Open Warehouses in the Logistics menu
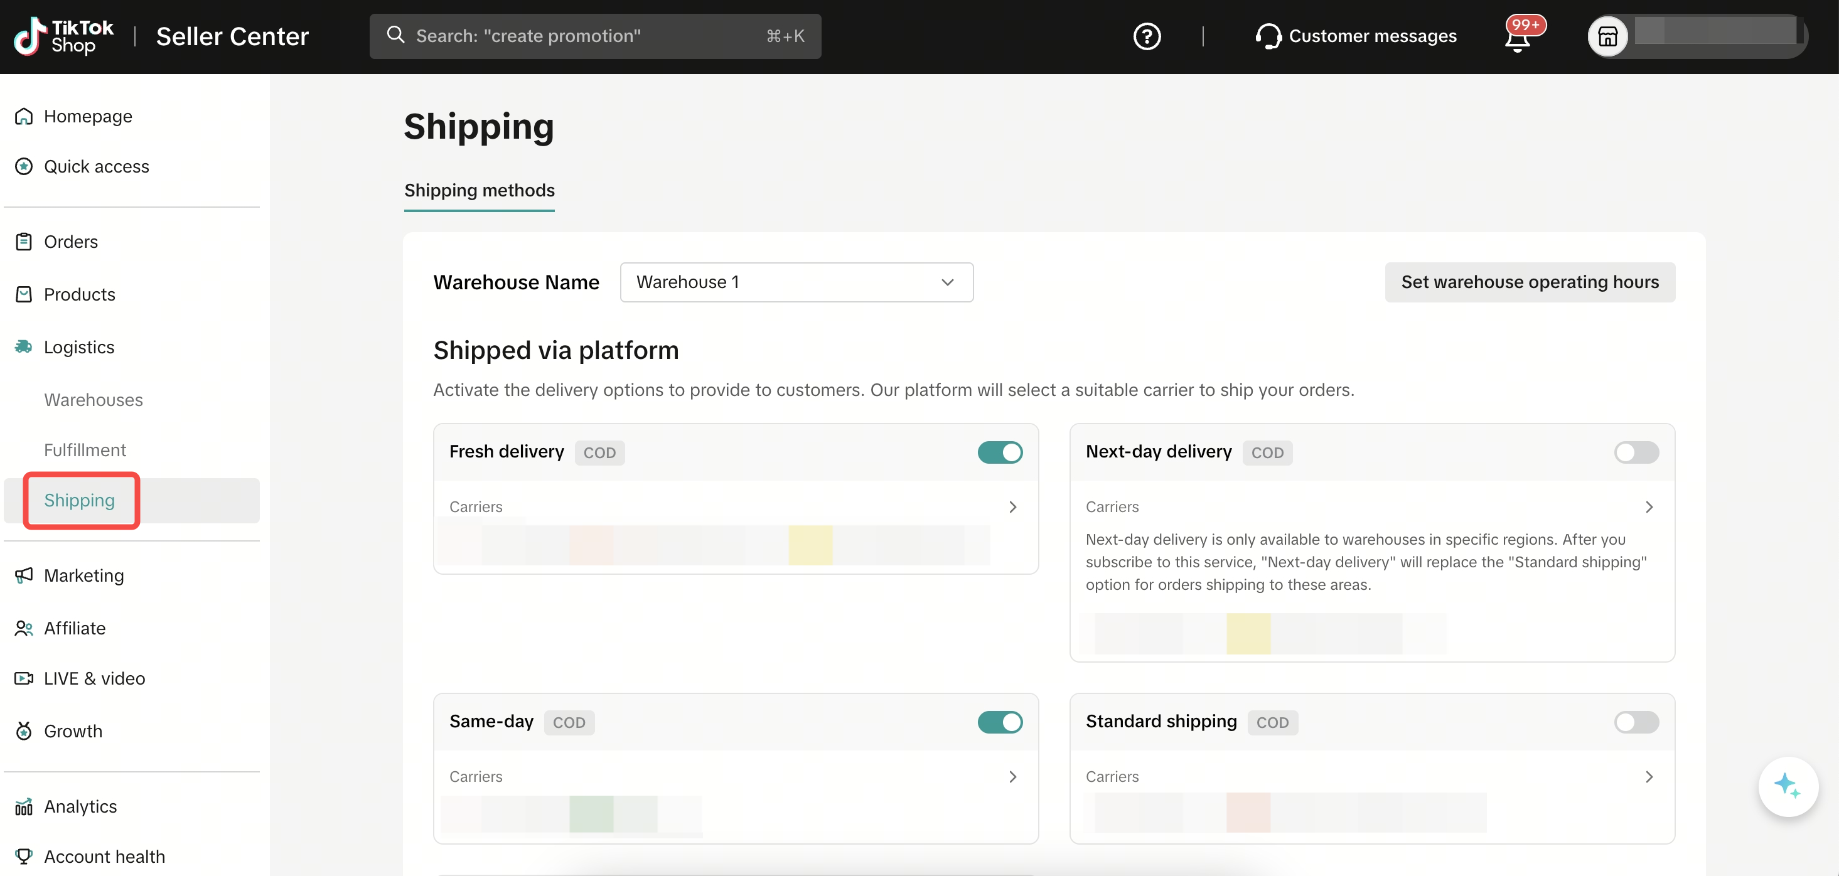 click(x=94, y=400)
